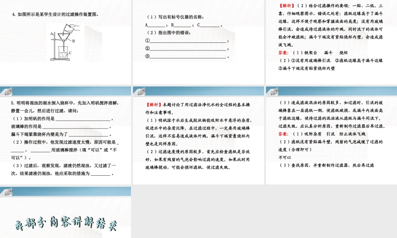Click the line 玻璃棒搅动，可能会损坏滤纸，使过滤失败

point(188,167)
